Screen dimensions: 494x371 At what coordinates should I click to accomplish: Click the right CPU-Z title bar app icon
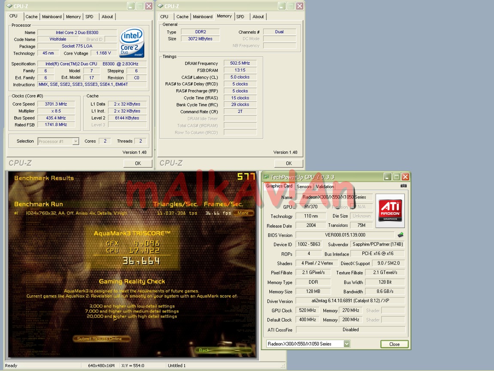point(160,6)
